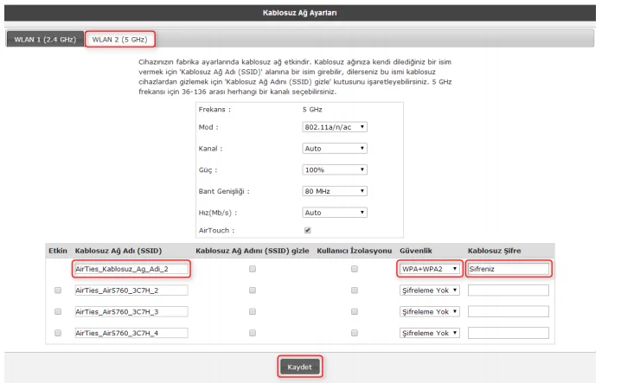This screenshot has height=383, width=621.
Task: Expand the Kanal dropdown
Action: coord(335,149)
